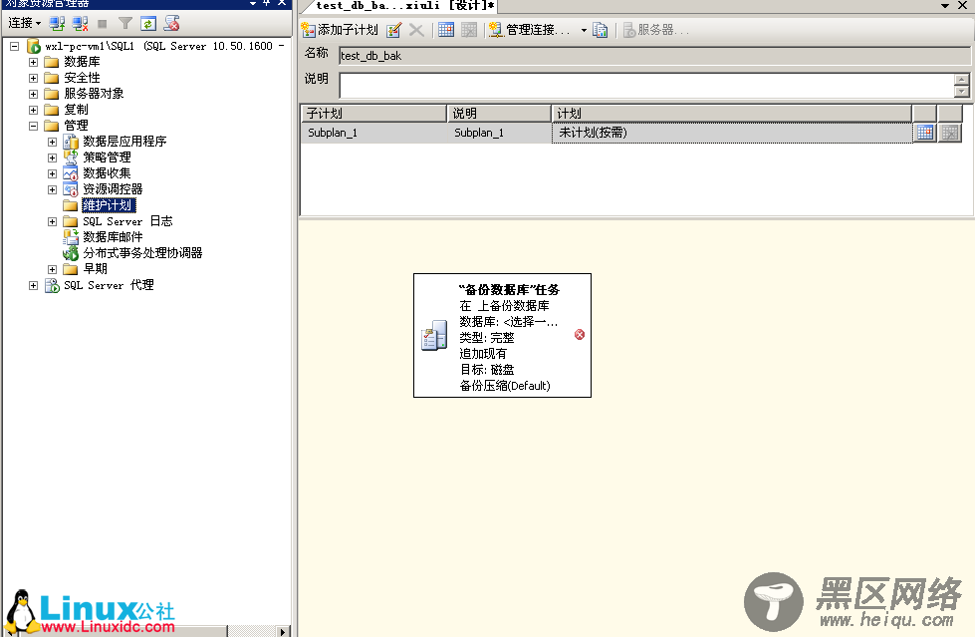This screenshot has height=637, width=975.
Task: Collapse the 管理 folder
Action: (x=34, y=126)
